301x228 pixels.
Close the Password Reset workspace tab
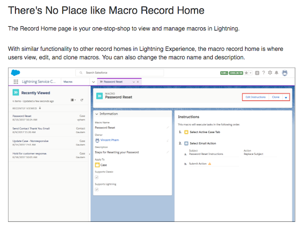point(138,82)
